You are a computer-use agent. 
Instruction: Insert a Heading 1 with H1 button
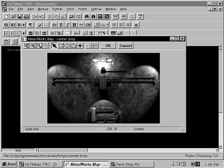[6, 25]
